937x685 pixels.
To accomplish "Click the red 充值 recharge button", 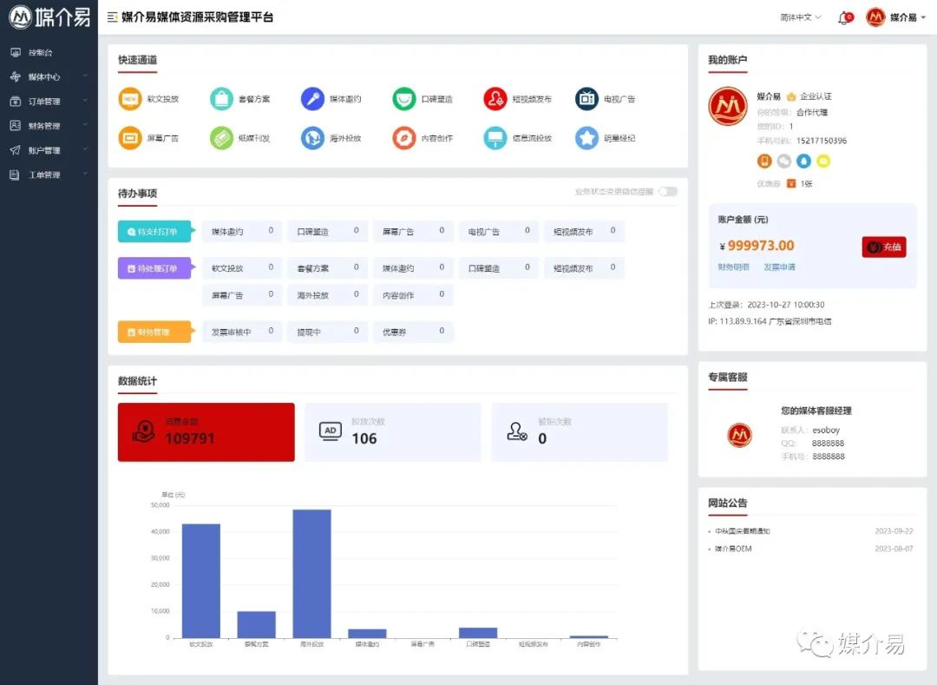I will click(x=883, y=247).
